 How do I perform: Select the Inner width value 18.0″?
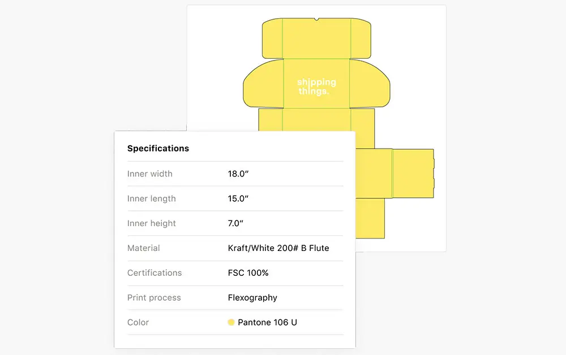coord(238,174)
